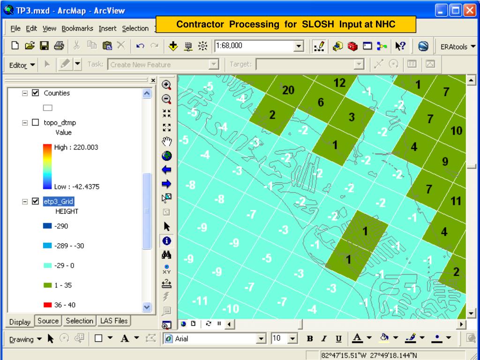Click the 1 - 35 green swatch
Image resolution: width=480 pixels, height=360 pixels.
pos(47,285)
